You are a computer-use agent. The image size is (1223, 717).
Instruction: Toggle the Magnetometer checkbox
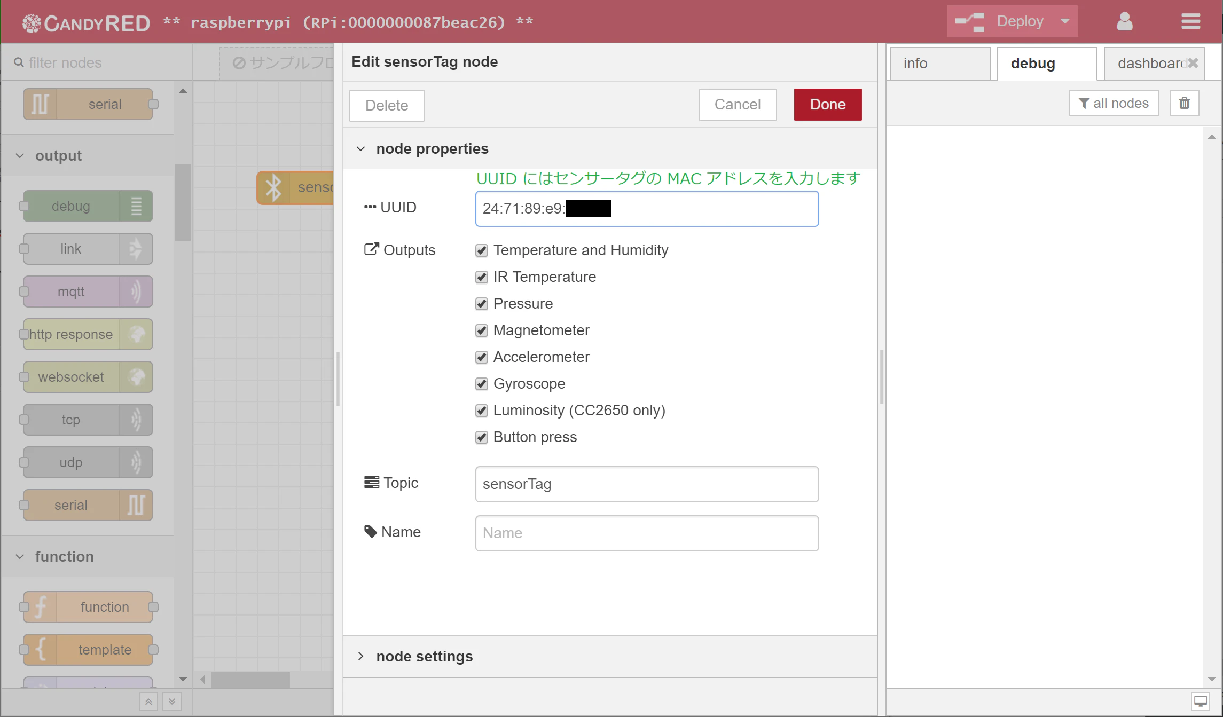tap(482, 330)
